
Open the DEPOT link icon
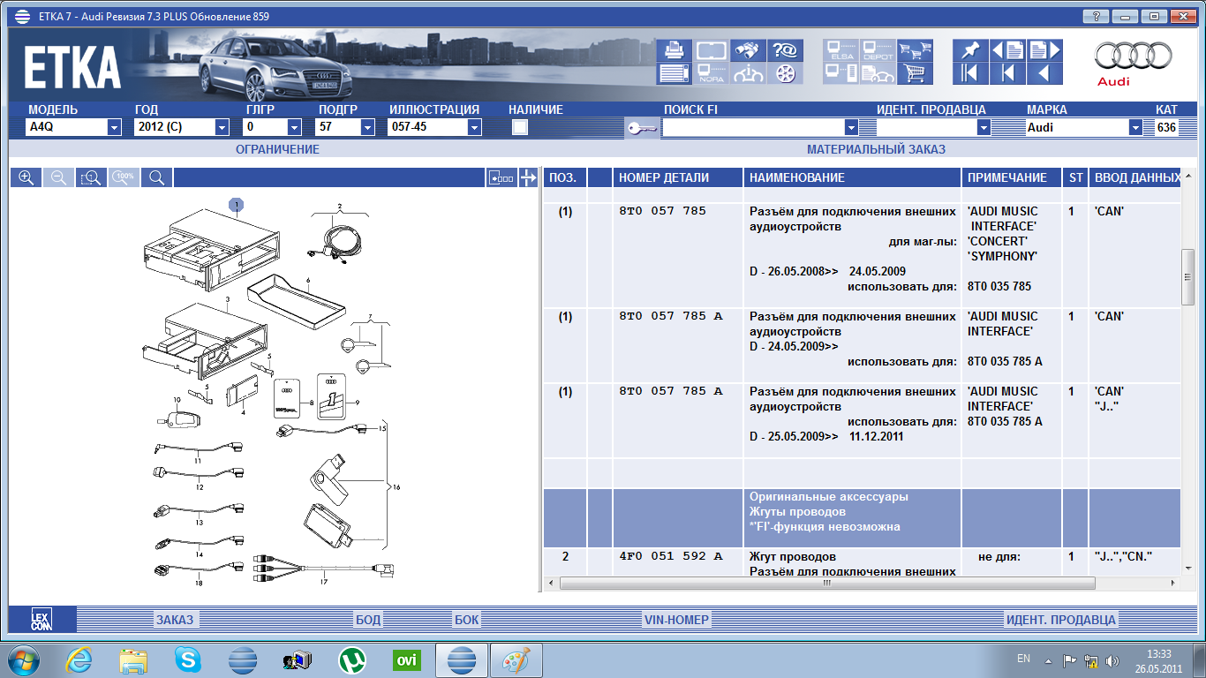(878, 50)
